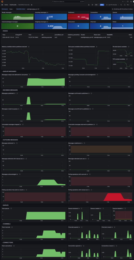Viewport: 134px width, 260px height.
Task: Open the news feed icon
Action: coord(131,2)
